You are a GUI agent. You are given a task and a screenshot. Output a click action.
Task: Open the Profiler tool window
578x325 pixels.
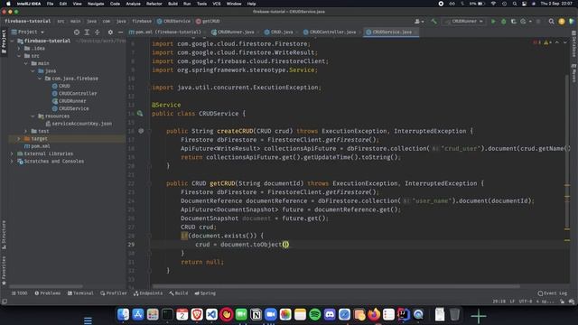click(x=114, y=293)
